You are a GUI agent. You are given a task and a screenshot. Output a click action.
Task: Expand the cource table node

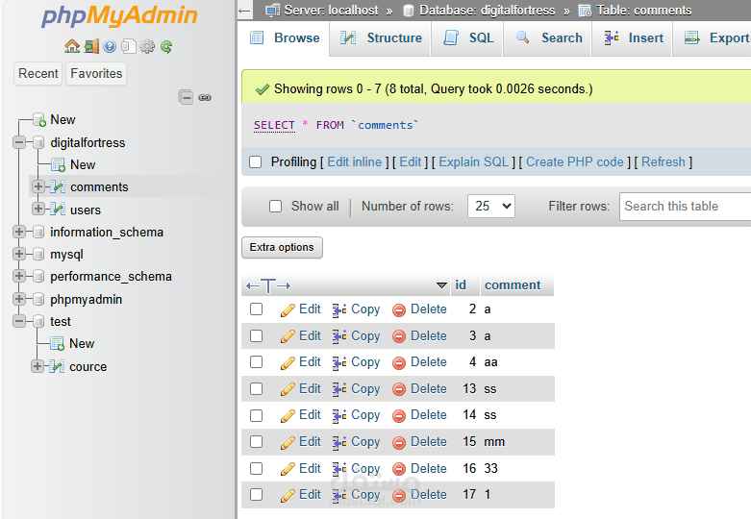pyautogui.click(x=38, y=366)
